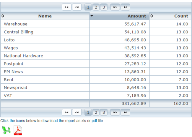Click Rent count value 7.00
This screenshot has height=137, width=192.
183,80
